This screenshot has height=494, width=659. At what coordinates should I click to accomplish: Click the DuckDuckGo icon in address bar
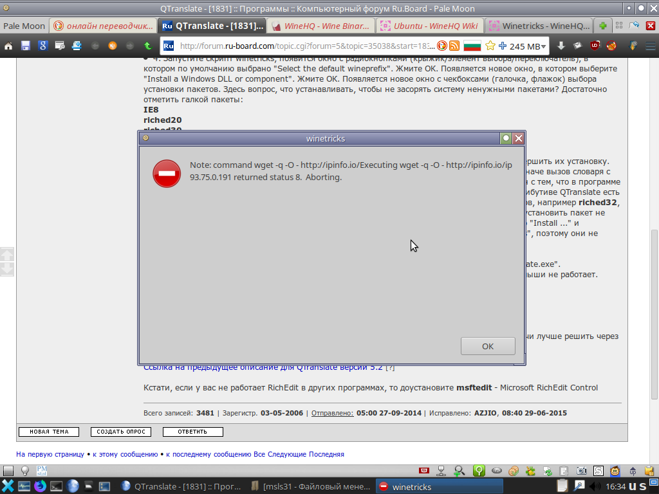[x=441, y=46]
